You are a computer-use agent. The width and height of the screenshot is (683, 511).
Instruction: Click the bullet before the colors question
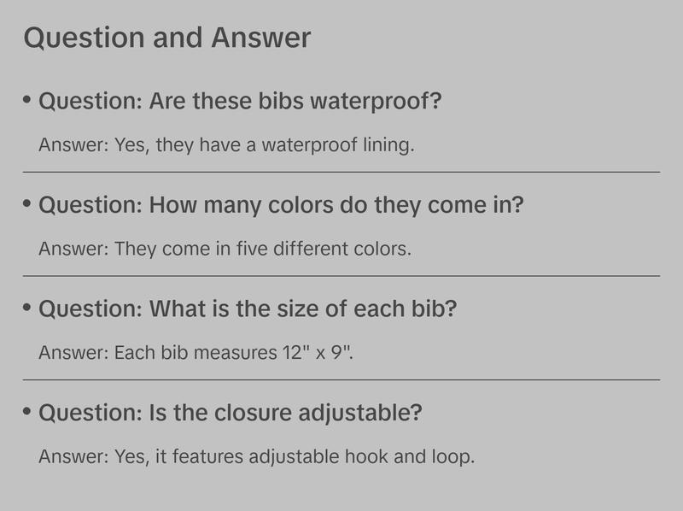pos(27,204)
